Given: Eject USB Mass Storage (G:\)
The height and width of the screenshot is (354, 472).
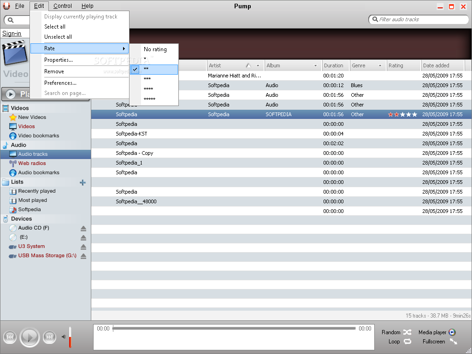Looking at the screenshot, I should [x=83, y=256].
